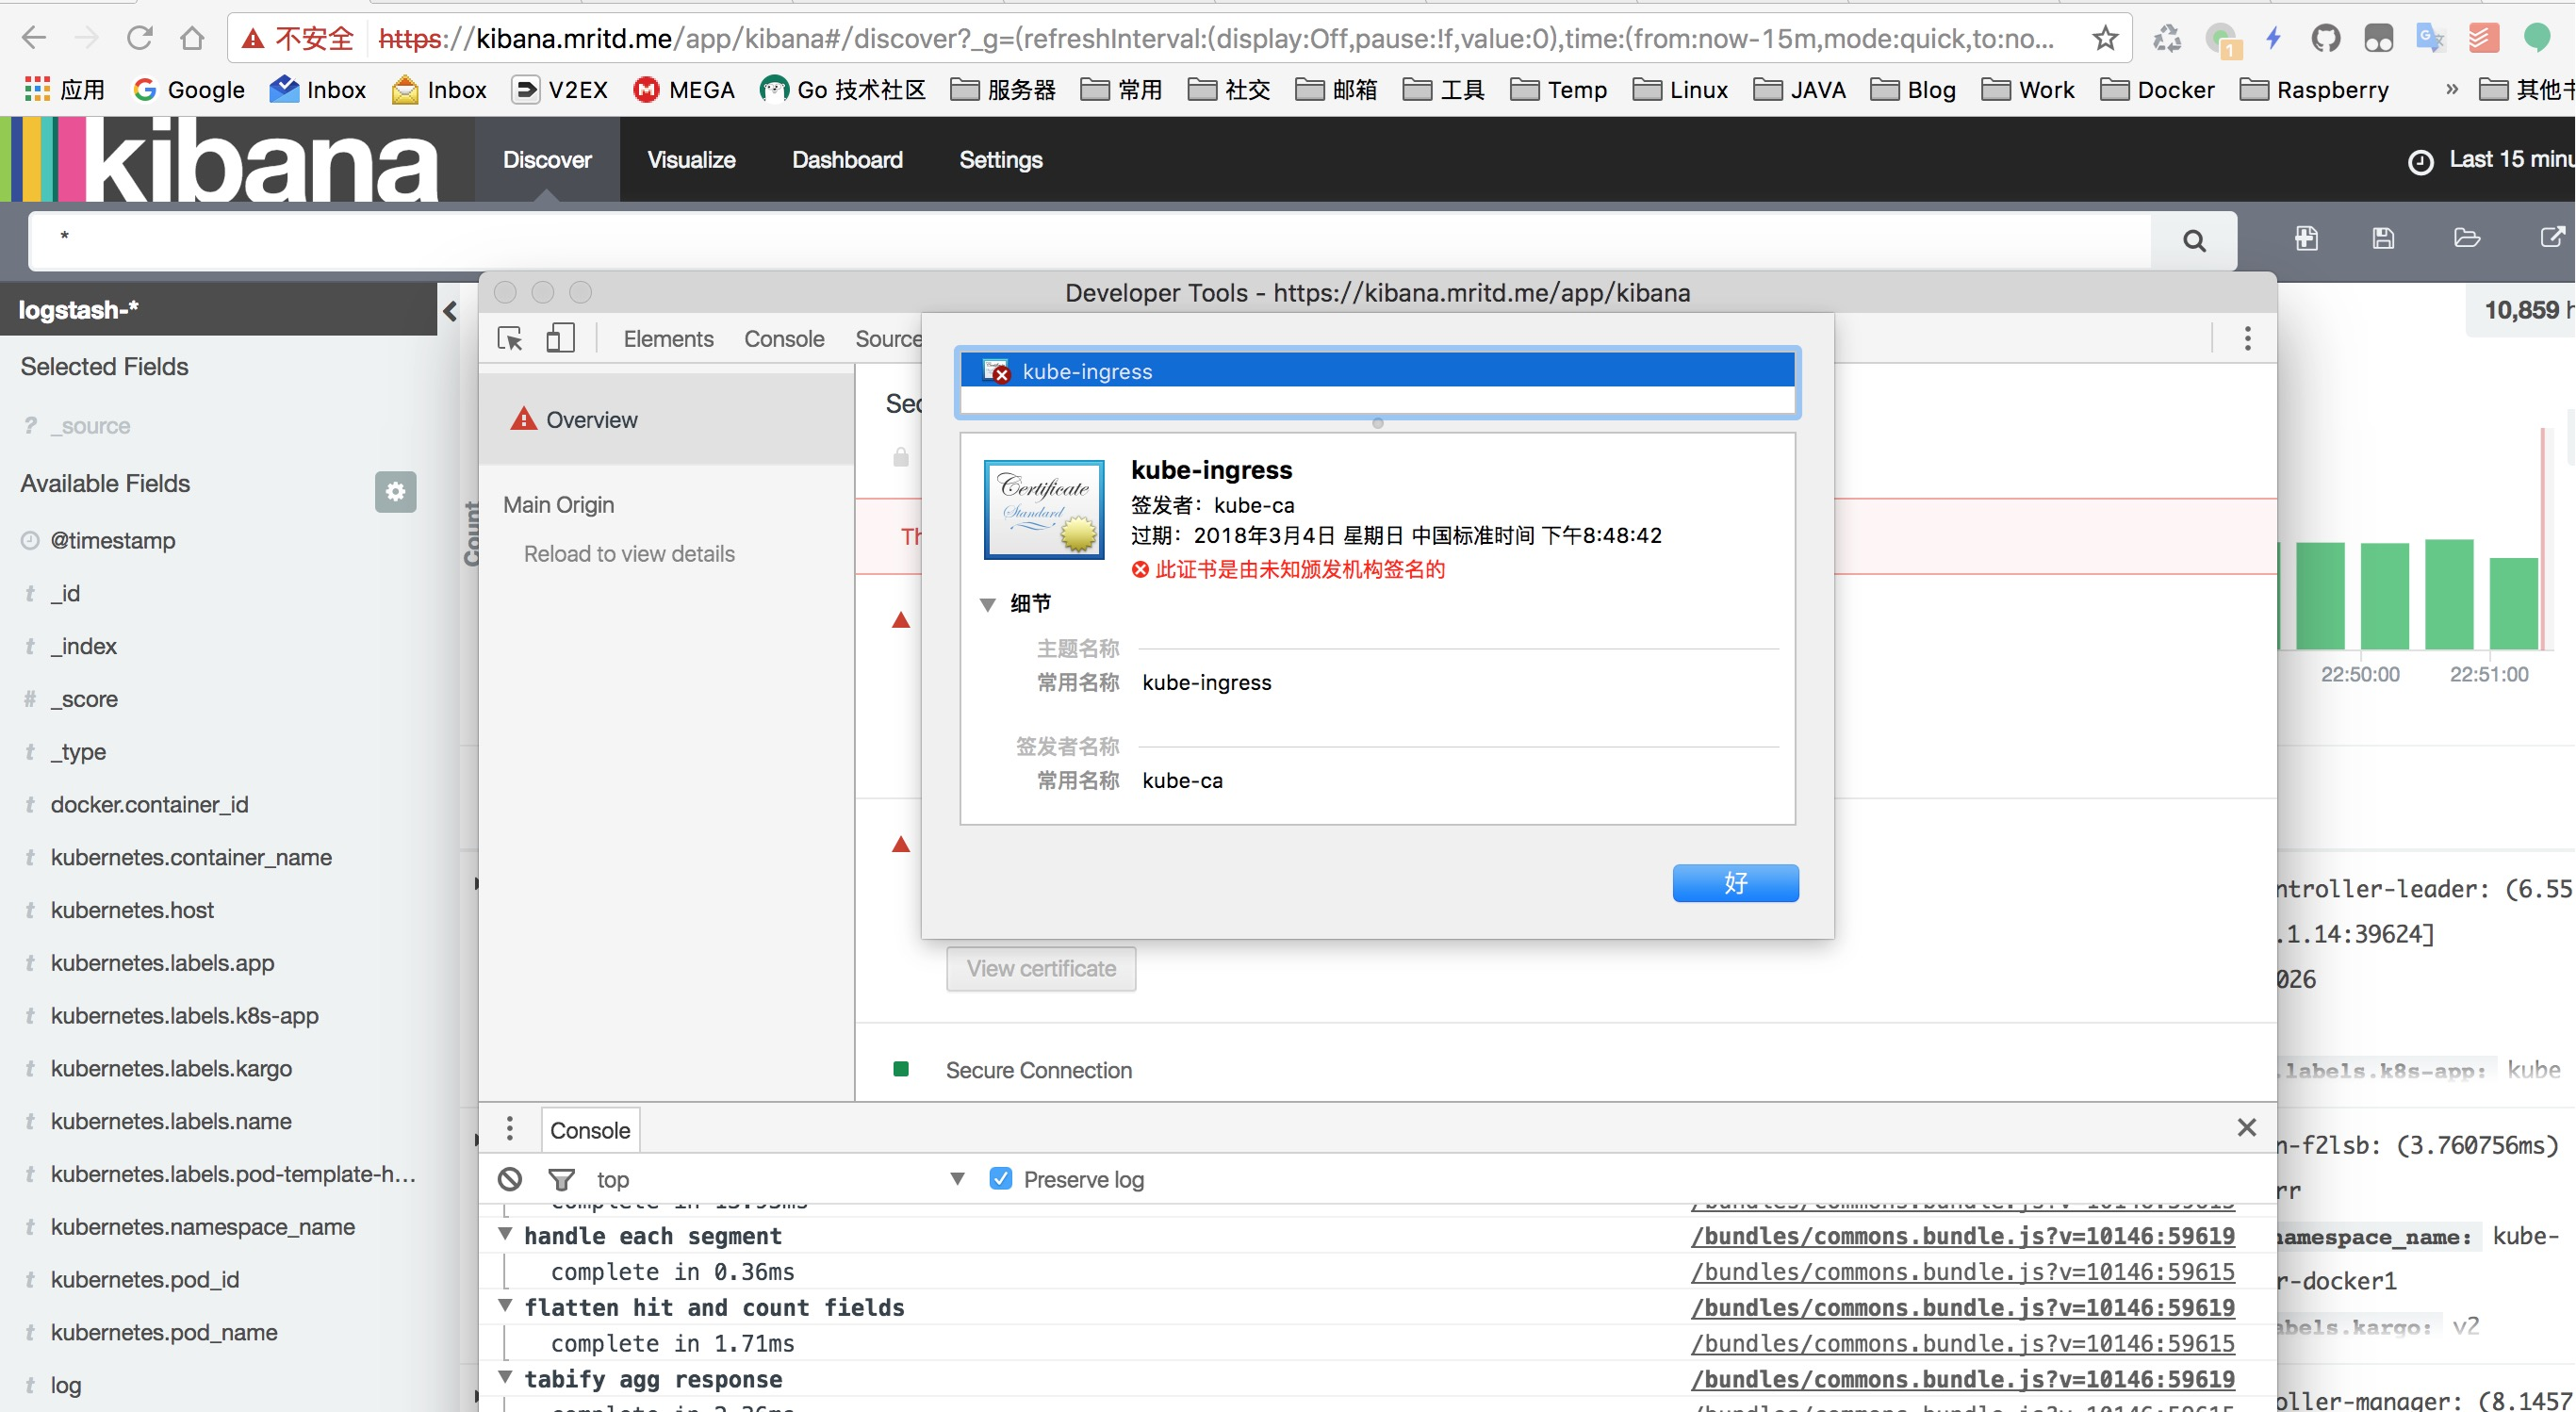The image size is (2576, 1412).
Task: Click the Google Translate extension icon
Action: (x=2430, y=38)
